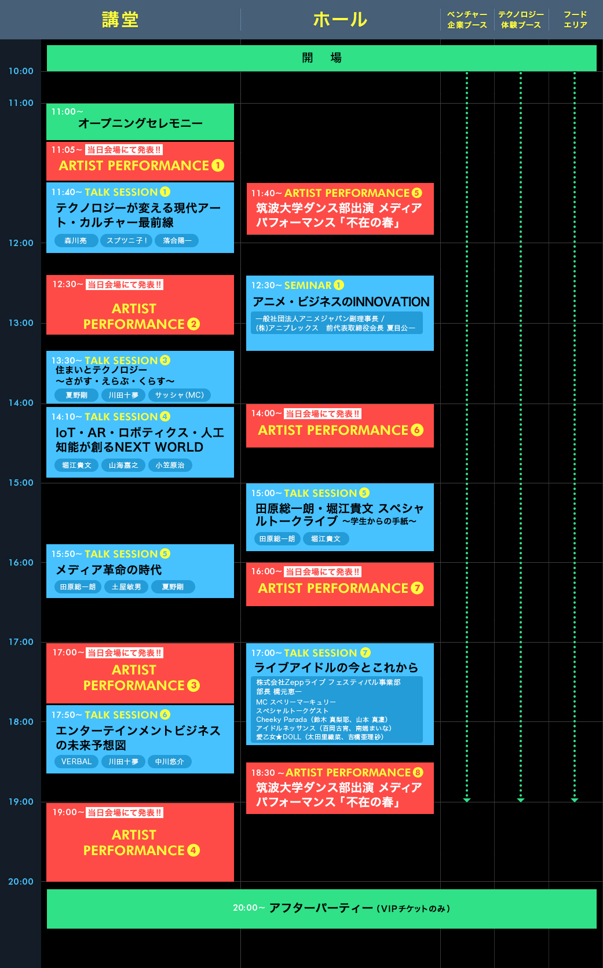603x968 pixels.
Task: Click the 講堂 column header
Action: (x=120, y=20)
